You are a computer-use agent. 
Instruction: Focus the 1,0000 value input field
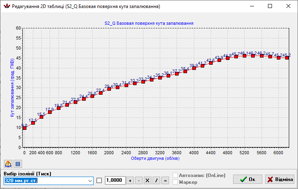click(115, 180)
